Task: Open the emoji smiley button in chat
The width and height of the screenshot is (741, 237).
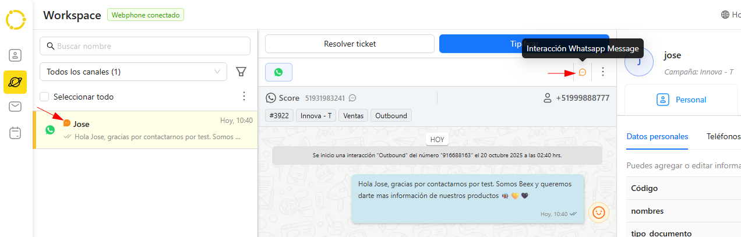Action: [598, 213]
